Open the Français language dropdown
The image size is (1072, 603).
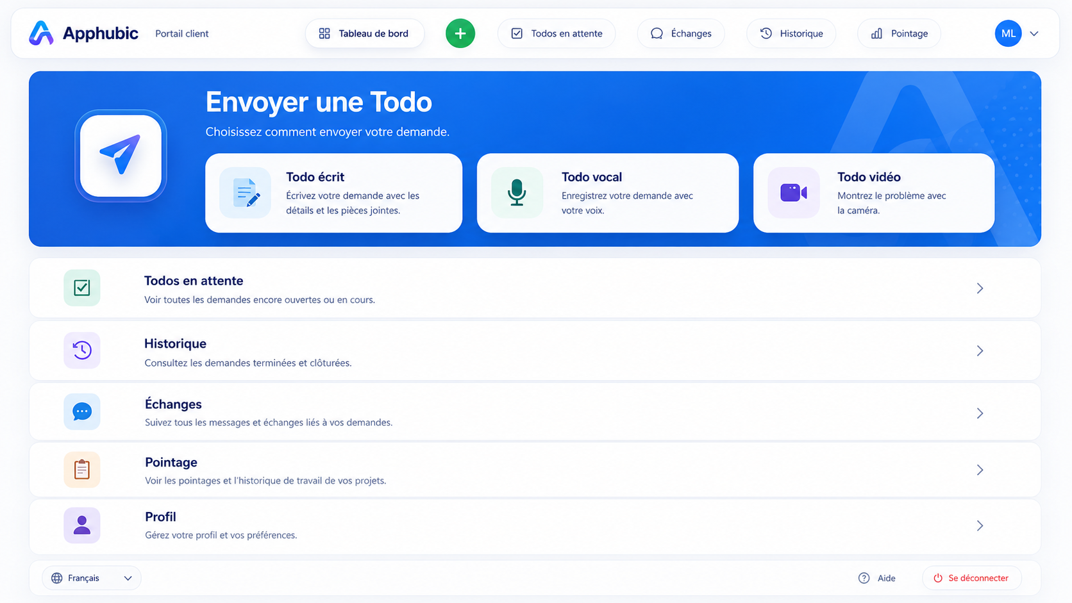pyautogui.click(x=92, y=578)
